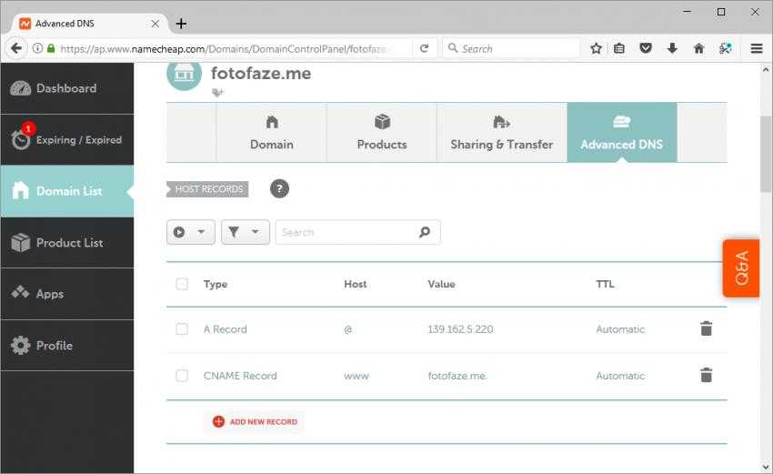The image size is (773, 474).
Task: Open the Firefox hamburger menu
Action: click(x=756, y=48)
